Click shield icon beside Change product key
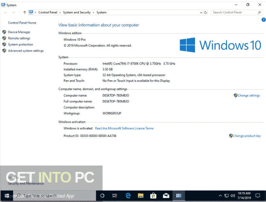Screen dimensions: 266x202 point(231,136)
